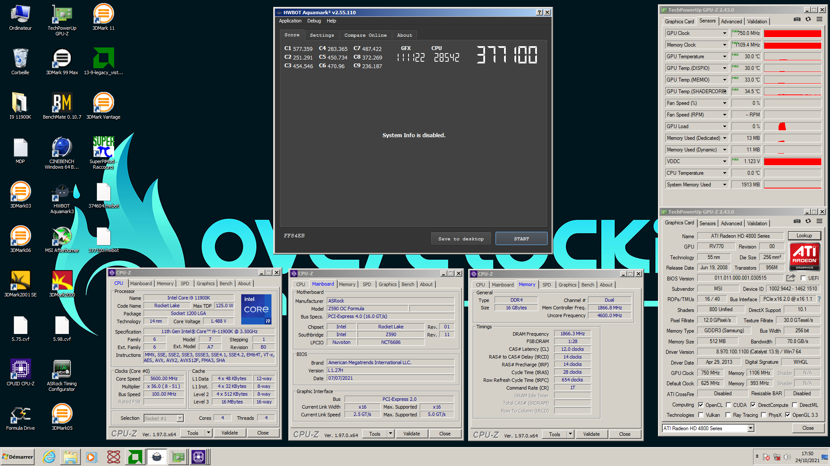Open the SuperPiMod shortcut icon

click(x=103, y=153)
